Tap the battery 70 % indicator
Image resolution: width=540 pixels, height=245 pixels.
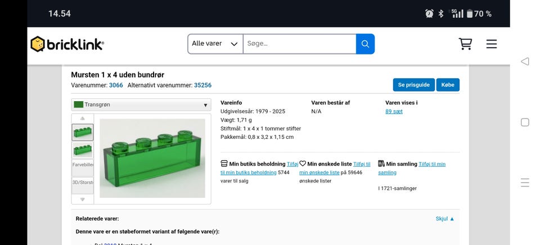[x=479, y=13]
